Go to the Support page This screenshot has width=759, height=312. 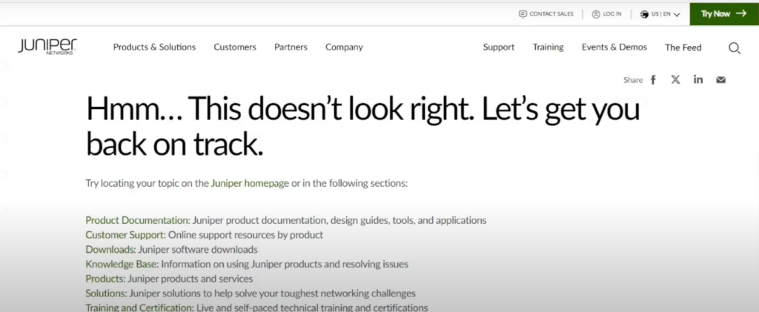(x=499, y=47)
